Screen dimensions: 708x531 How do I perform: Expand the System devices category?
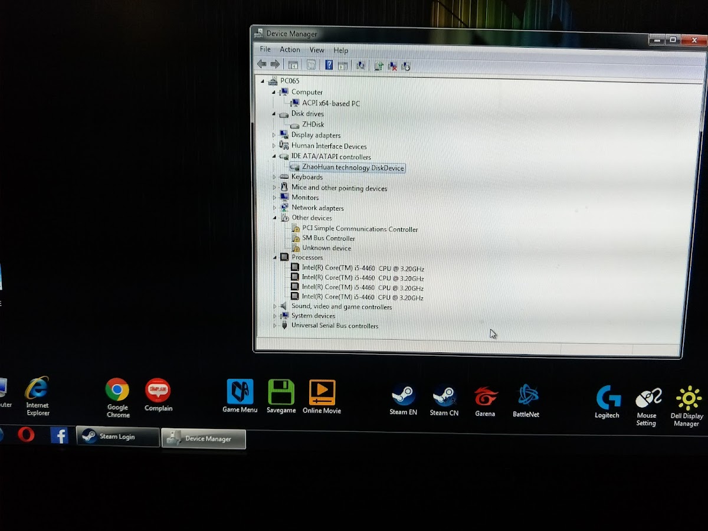(x=275, y=316)
